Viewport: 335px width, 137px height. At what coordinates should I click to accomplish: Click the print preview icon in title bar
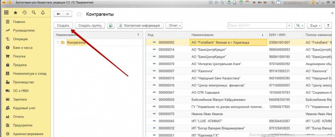coord(222,3)
